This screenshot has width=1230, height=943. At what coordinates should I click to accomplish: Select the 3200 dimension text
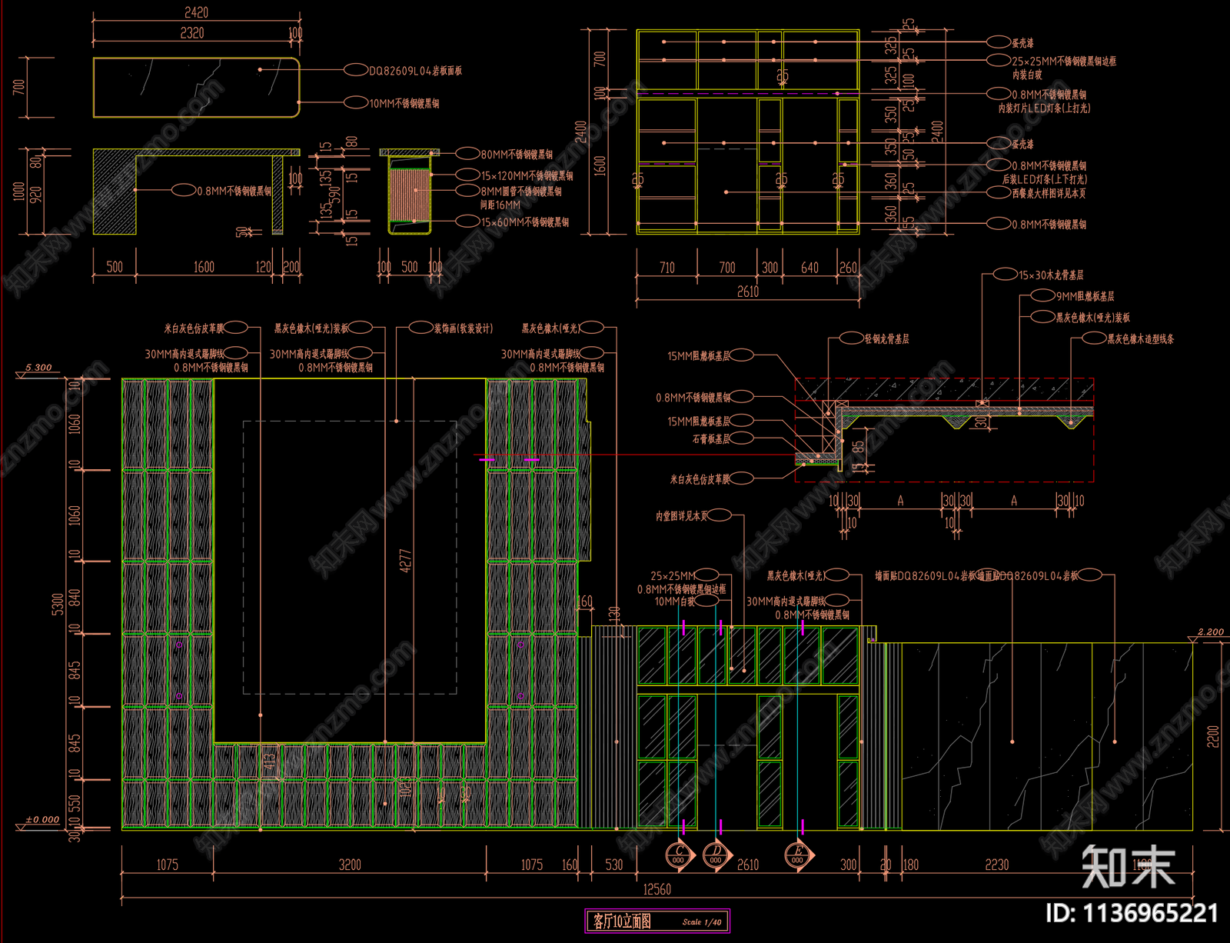click(350, 865)
